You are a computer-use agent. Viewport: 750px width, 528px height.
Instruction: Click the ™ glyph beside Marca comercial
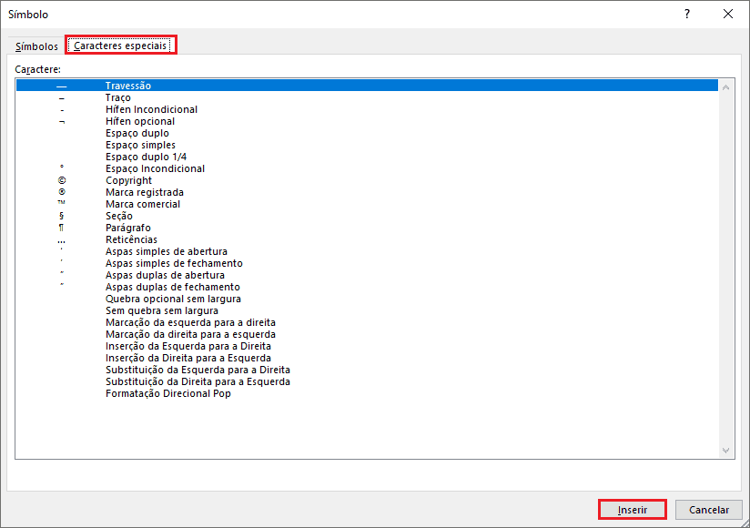point(61,202)
